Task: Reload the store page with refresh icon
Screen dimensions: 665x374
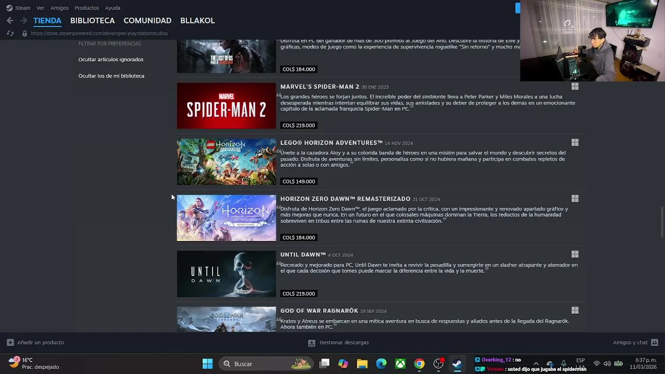Action: click(10, 33)
